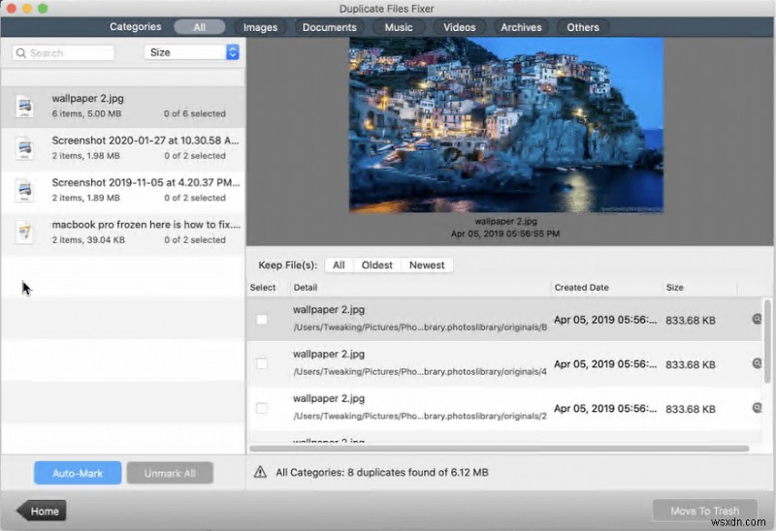Click the Move To Trash button
Image resolution: width=776 pixels, height=531 pixels.
click(705, 511)
